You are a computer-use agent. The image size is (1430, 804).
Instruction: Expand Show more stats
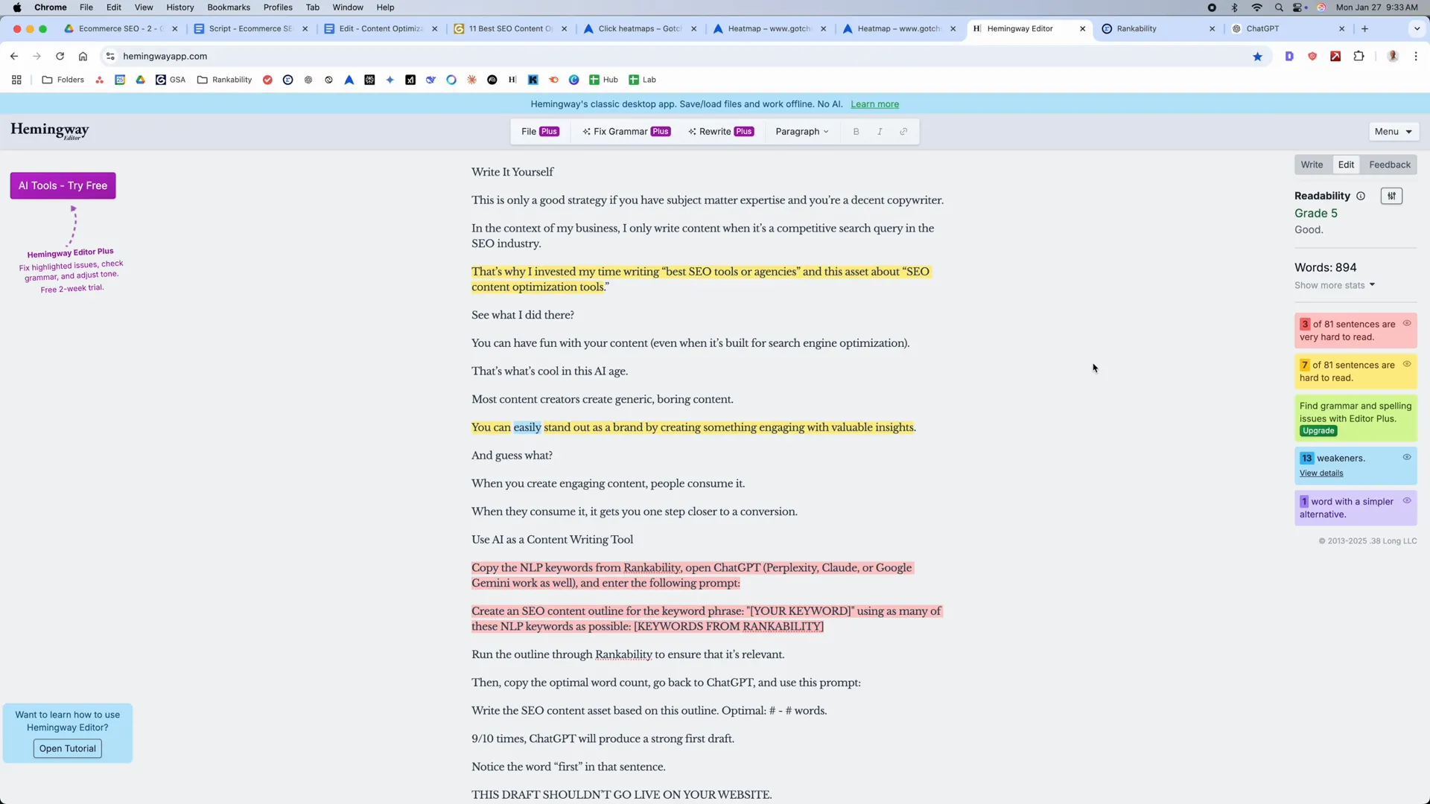(1335, 284)
